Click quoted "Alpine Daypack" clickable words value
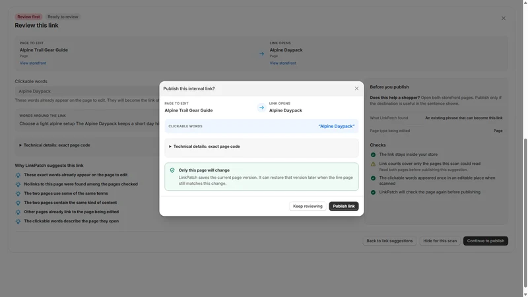528x297 pixels. click(337, 126)
